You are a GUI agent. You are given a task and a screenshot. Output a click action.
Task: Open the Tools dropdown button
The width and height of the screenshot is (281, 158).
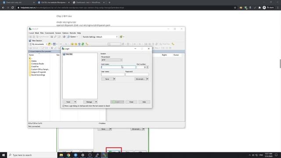pos(69,102)
